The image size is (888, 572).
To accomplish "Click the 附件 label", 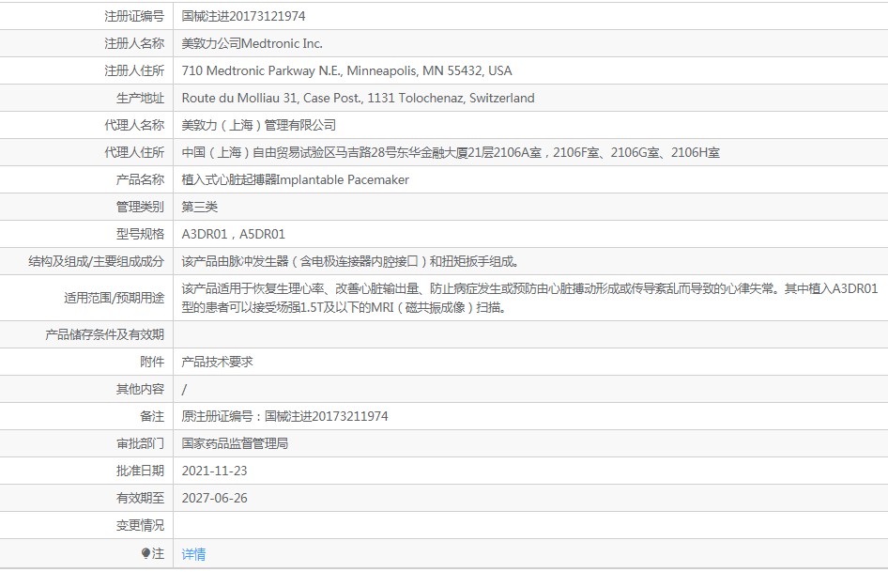I will (152, 362).
